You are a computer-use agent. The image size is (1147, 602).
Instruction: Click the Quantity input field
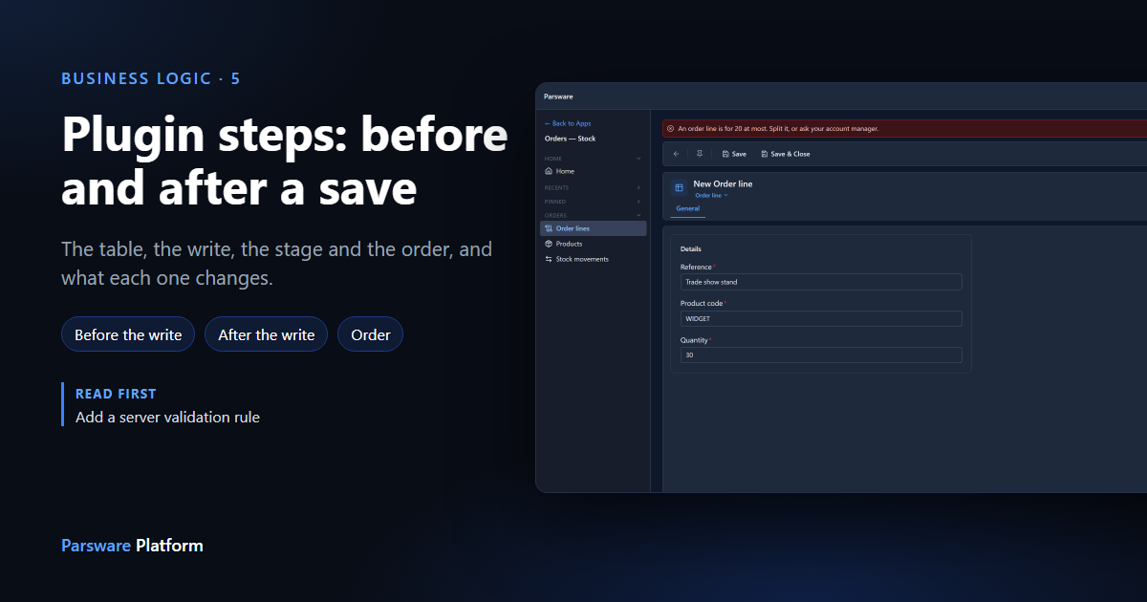tap(821, 355)
